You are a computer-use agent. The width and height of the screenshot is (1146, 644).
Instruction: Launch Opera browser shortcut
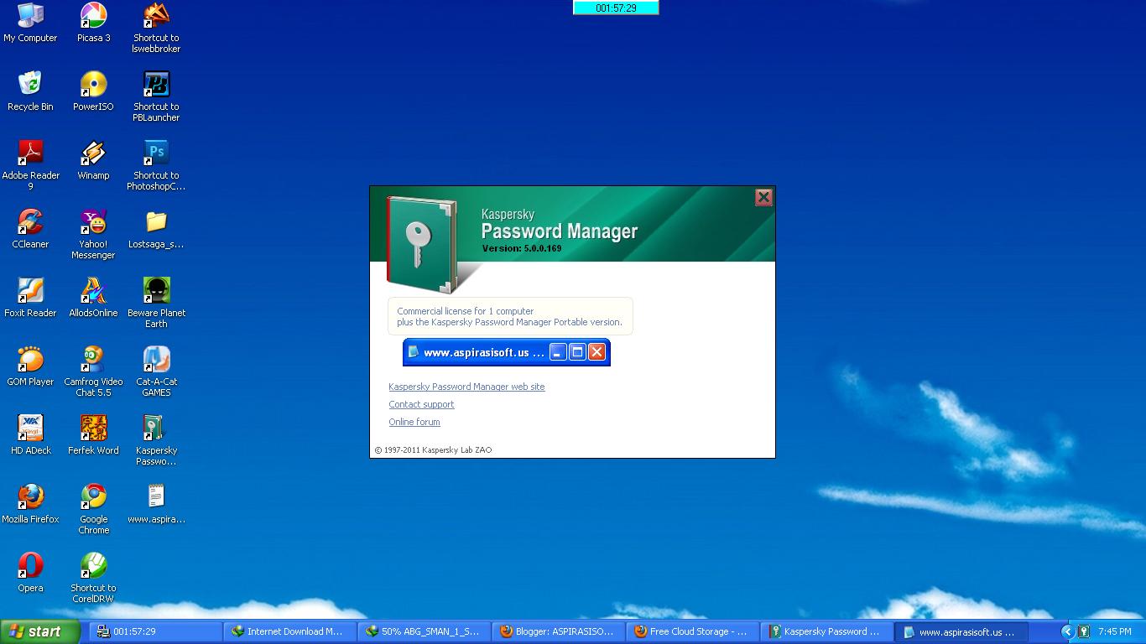(30, 573)
